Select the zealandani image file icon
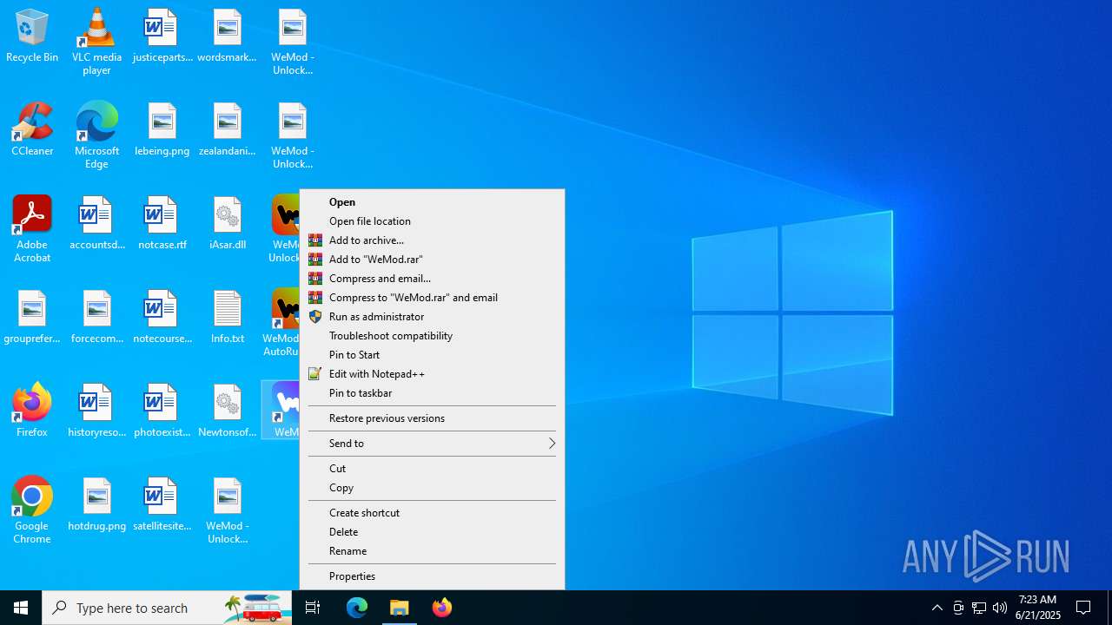 click(227, 130)
